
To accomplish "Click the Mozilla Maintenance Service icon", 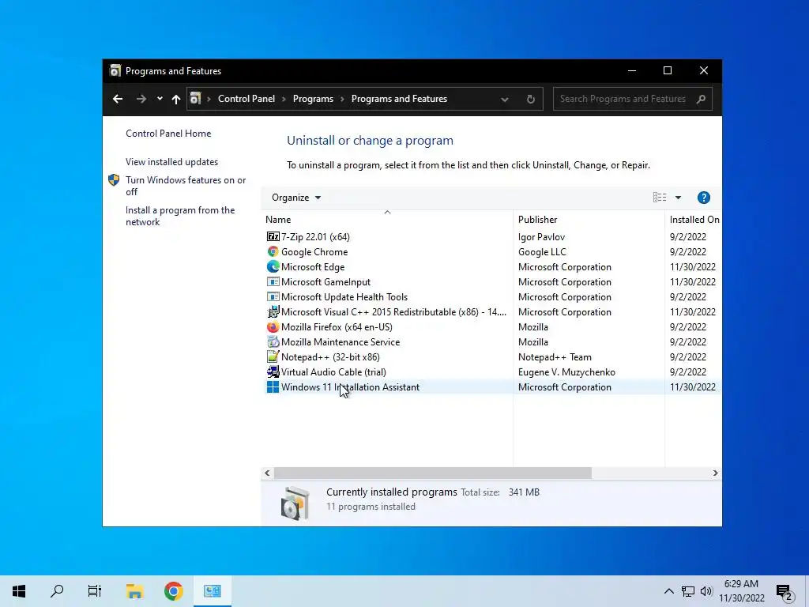I will point(273,341).
